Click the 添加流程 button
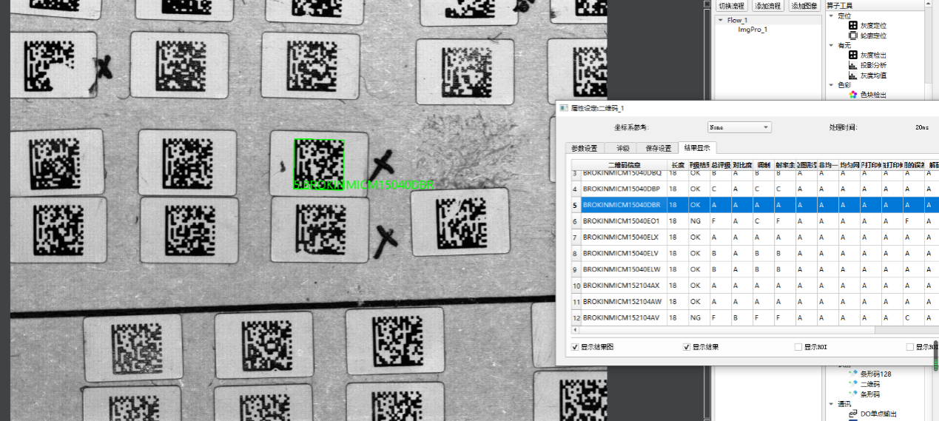The height and width of the screenshot is (421, 939). coord(767,6)
